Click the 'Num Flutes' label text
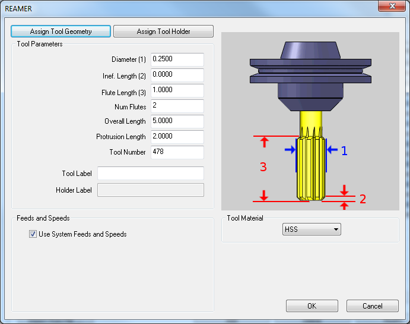This screenshot has width=410, height=324. click(x=130, y=107)
